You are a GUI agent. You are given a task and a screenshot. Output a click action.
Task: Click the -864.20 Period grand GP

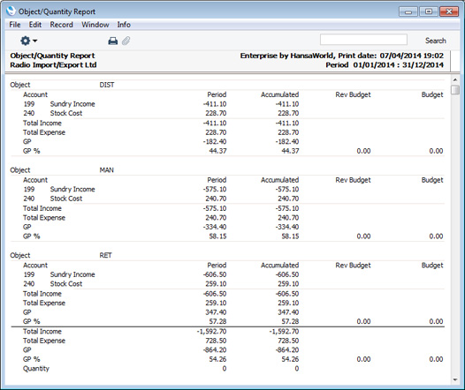[x=215, y=350]
